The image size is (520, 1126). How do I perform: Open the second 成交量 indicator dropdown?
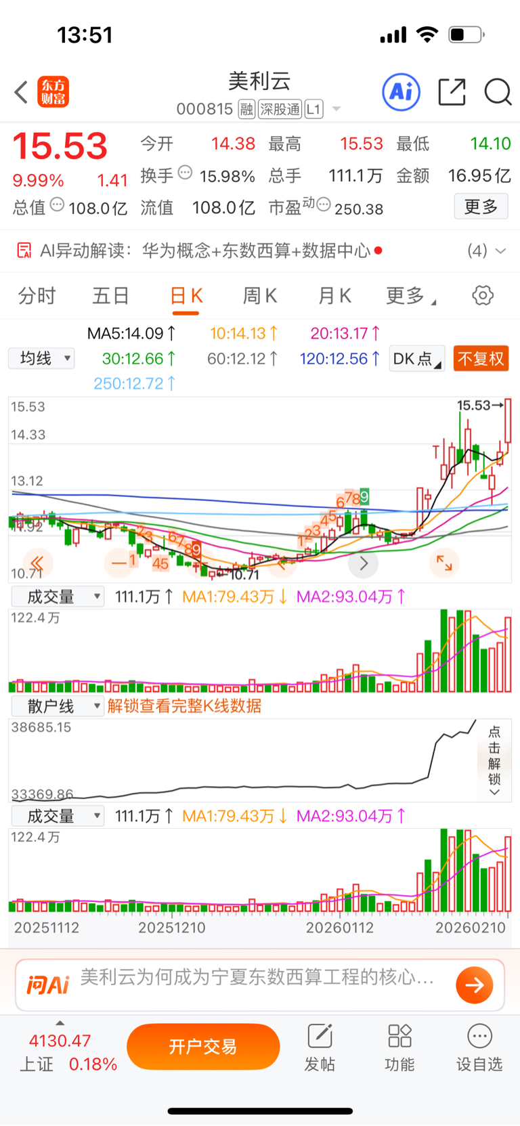pos(58,816)
